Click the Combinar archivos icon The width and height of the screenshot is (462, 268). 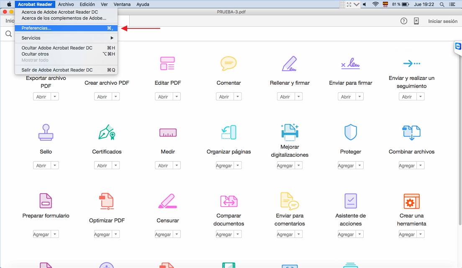411,132
